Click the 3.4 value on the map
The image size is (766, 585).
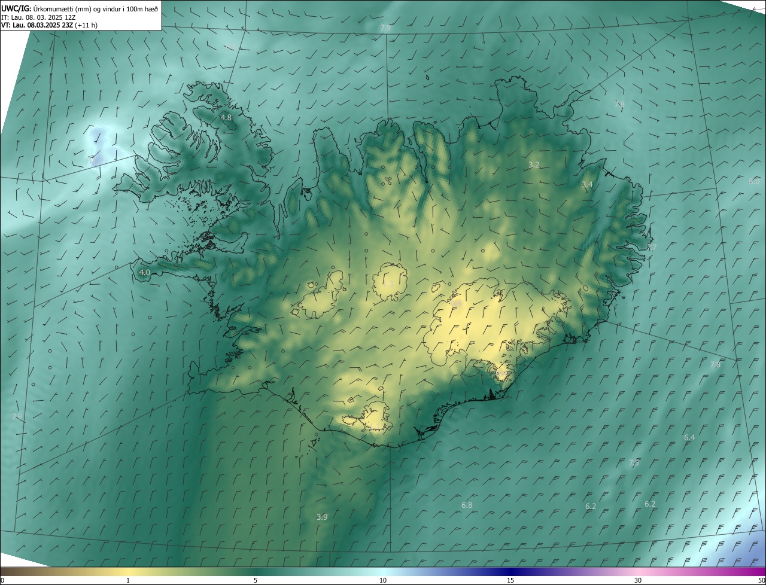point(587,185)
